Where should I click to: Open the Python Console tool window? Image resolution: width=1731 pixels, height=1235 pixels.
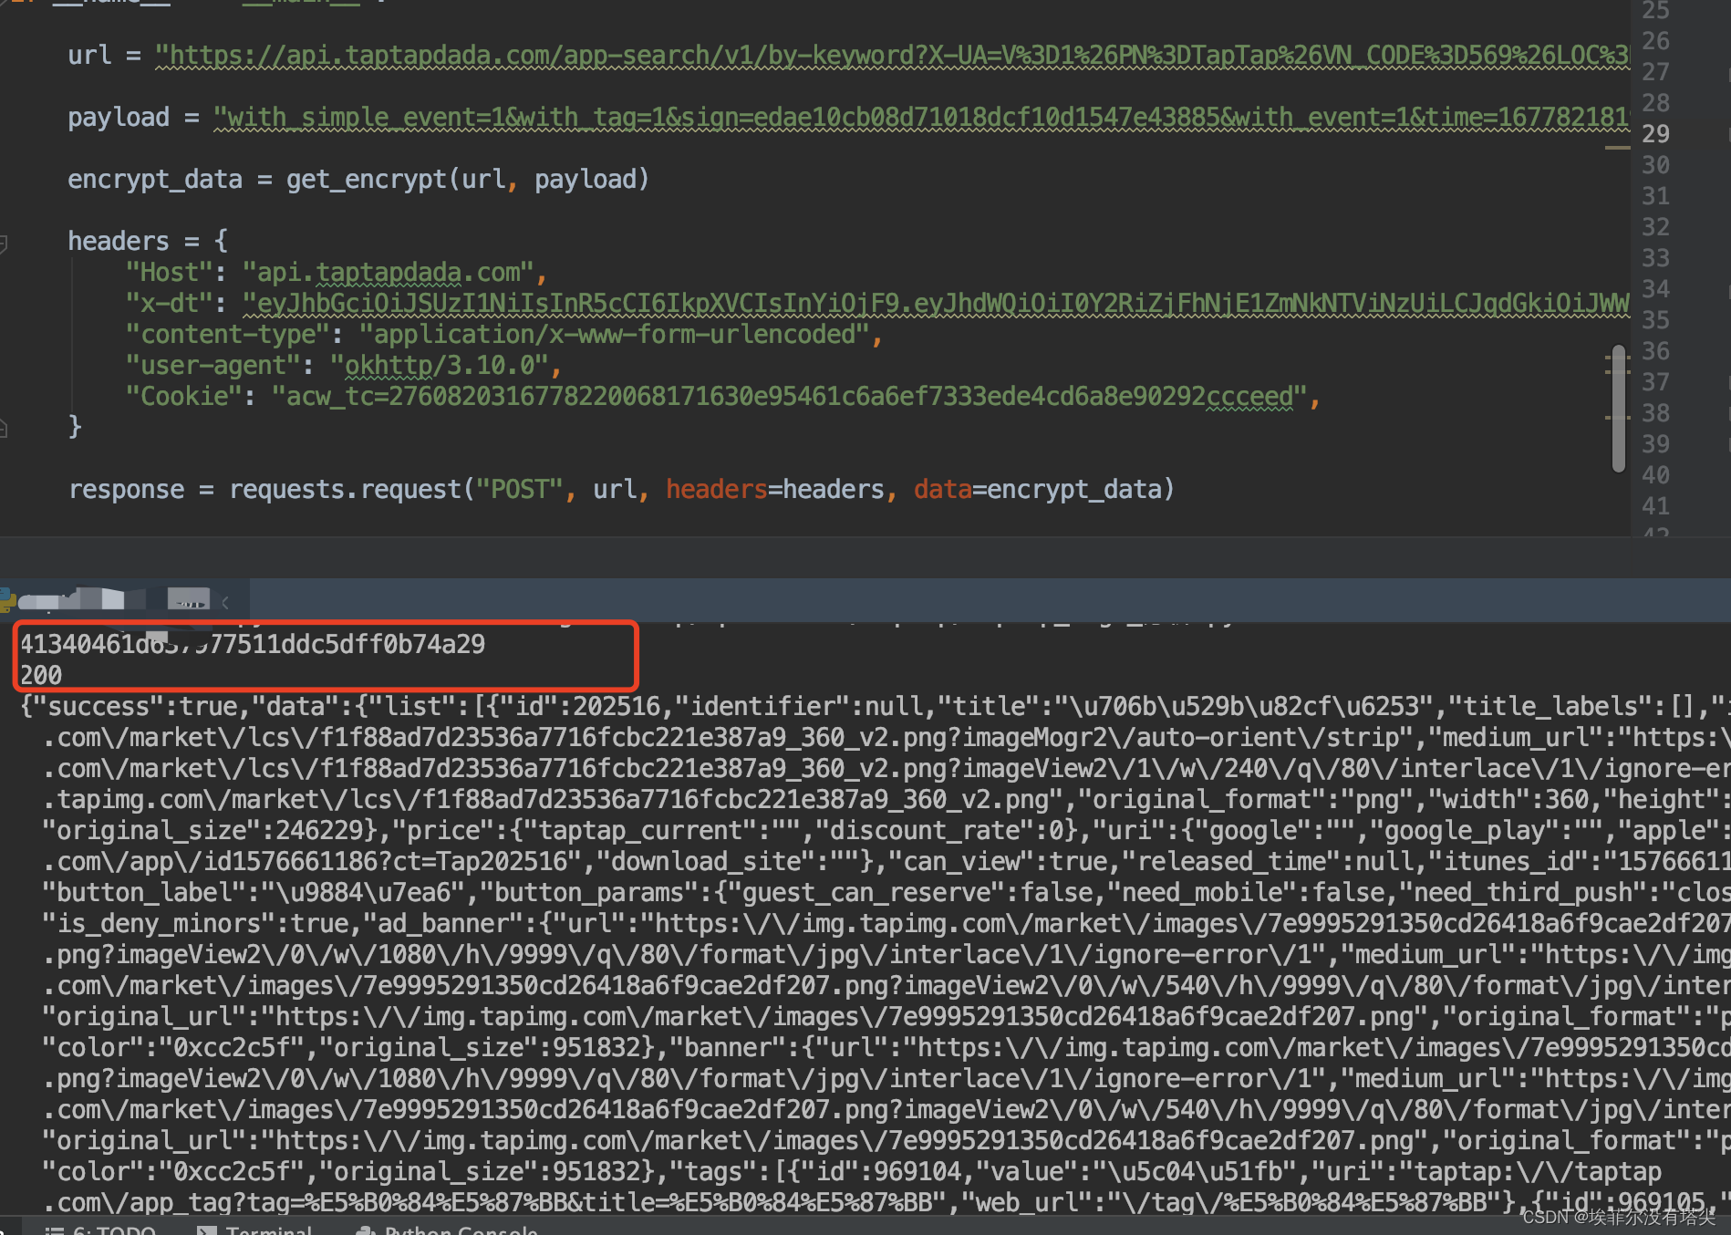point(447,1229)
